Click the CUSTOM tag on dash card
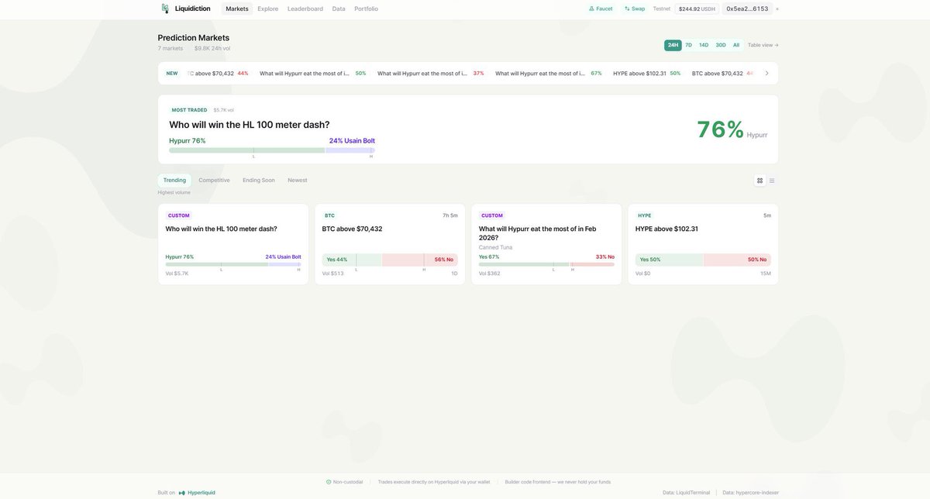This screenshot has width=930, height=499. click(179, 215)
